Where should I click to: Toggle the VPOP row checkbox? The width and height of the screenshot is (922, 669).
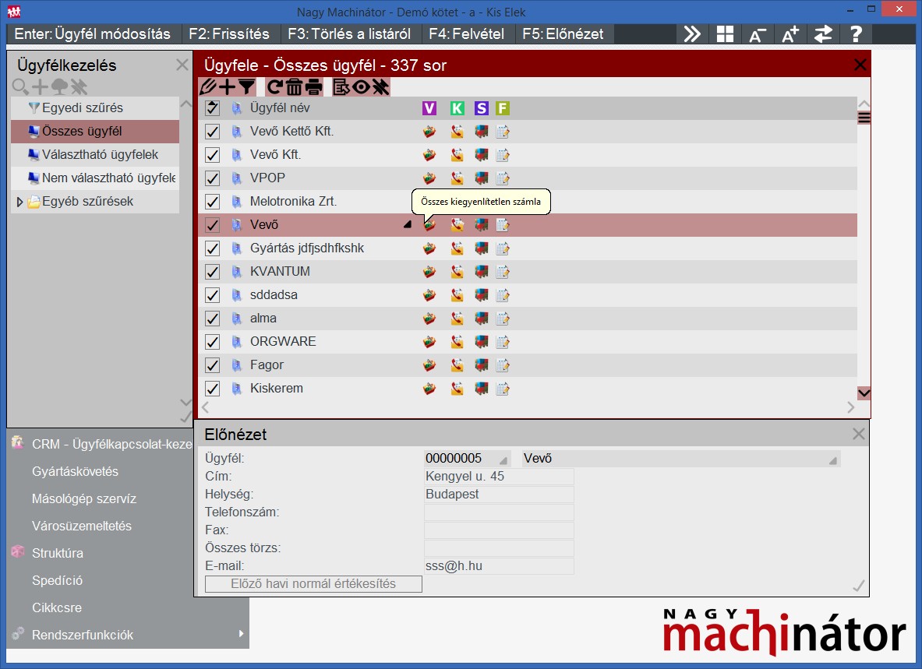212,178
